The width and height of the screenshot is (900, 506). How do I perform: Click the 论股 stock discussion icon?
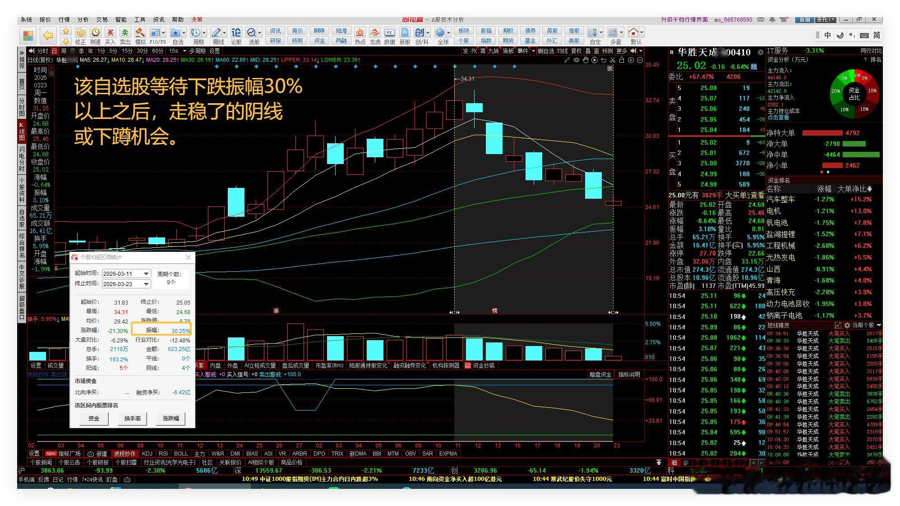point(236,33)
